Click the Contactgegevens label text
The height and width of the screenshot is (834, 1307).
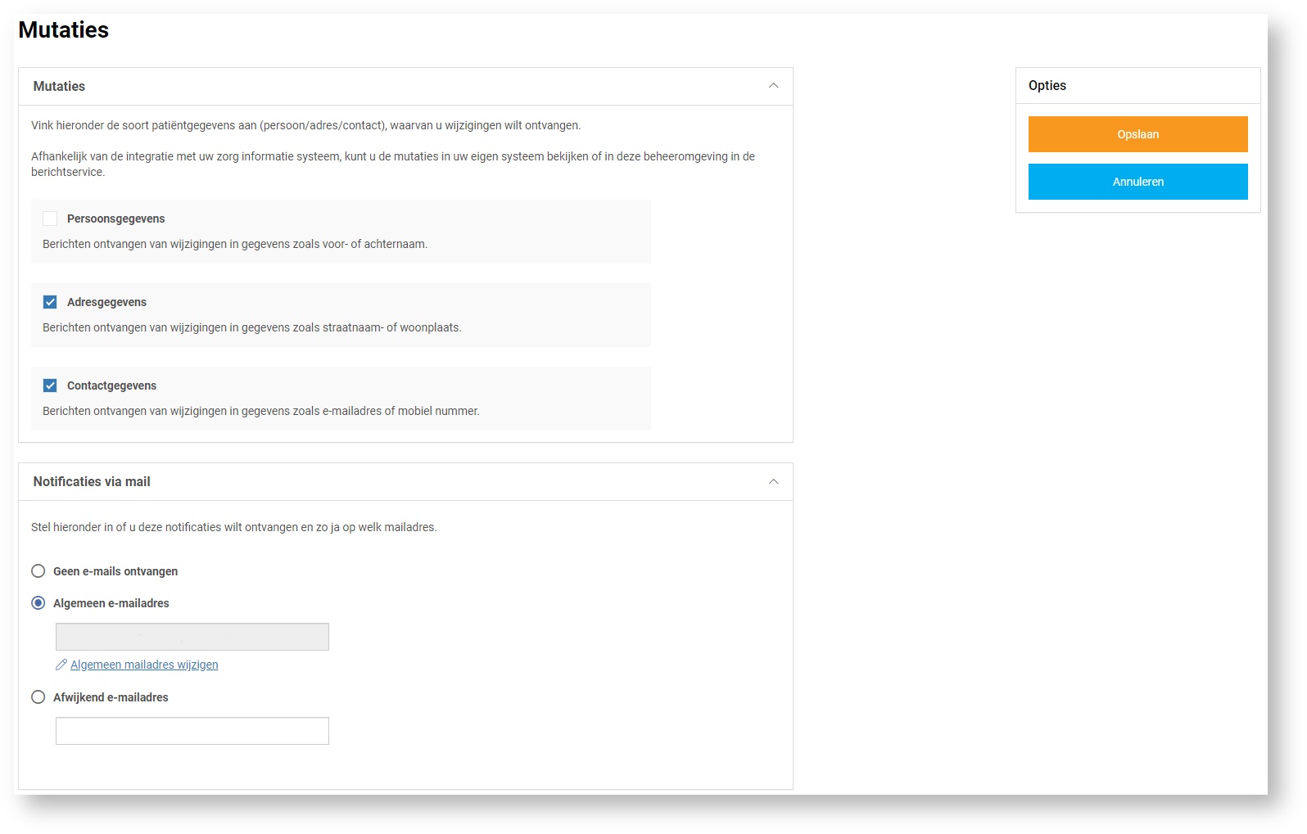click(111, 385)
